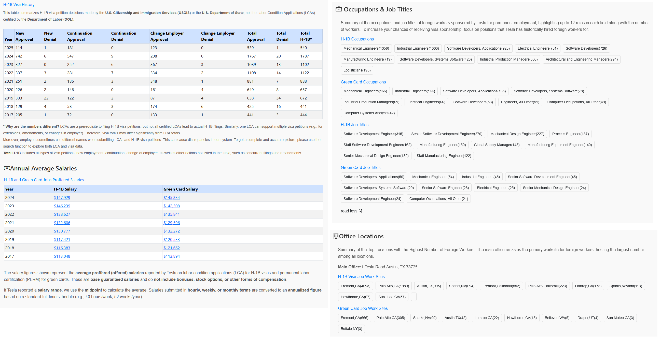Select the Electrical Engineers(751) tag
This screenshot has width=661, height=348.
click(538, 49)
